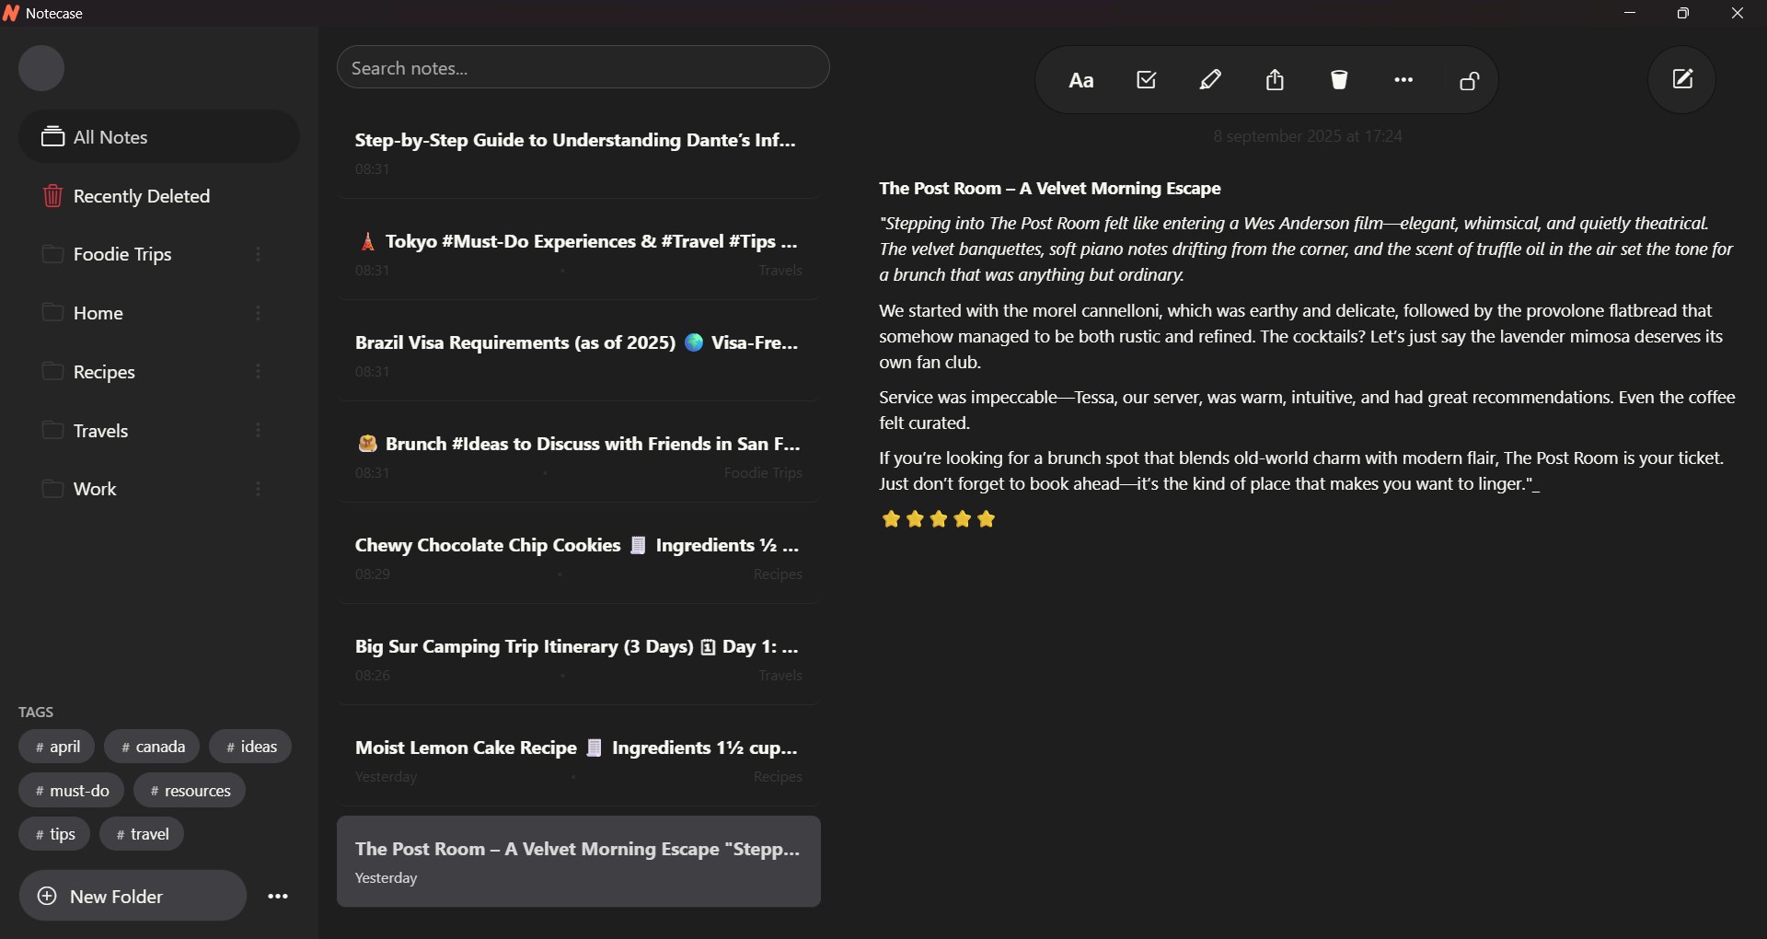Open the Moist Lemon Cake Recipe note
Image resolution: width=1767 pixels, height=939 pixels.
579,760
